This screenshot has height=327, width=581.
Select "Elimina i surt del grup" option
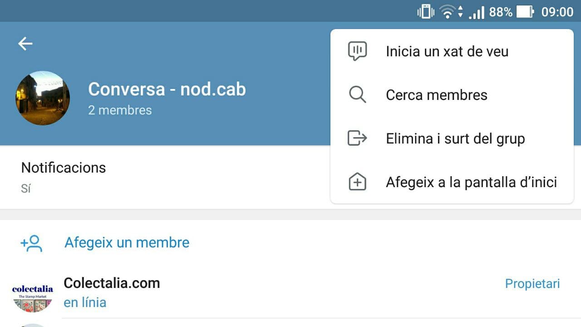(x=455, y=139)
